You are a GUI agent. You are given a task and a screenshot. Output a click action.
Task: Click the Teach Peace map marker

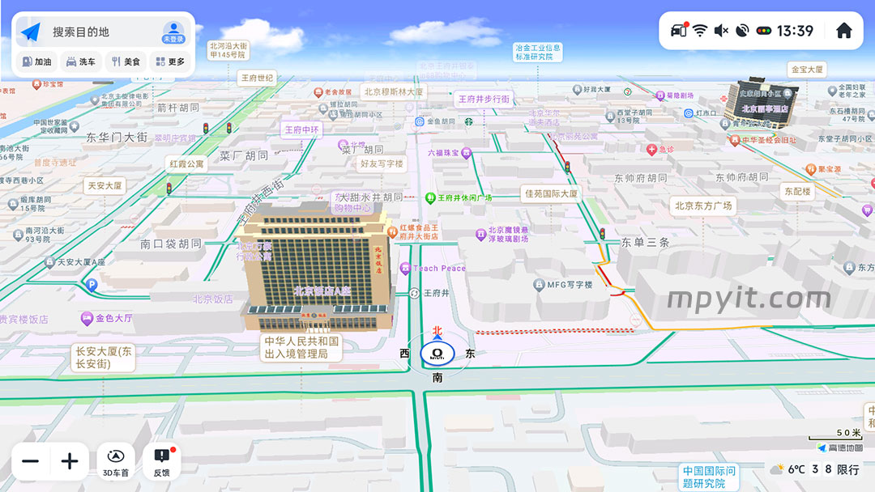(405, 269)
